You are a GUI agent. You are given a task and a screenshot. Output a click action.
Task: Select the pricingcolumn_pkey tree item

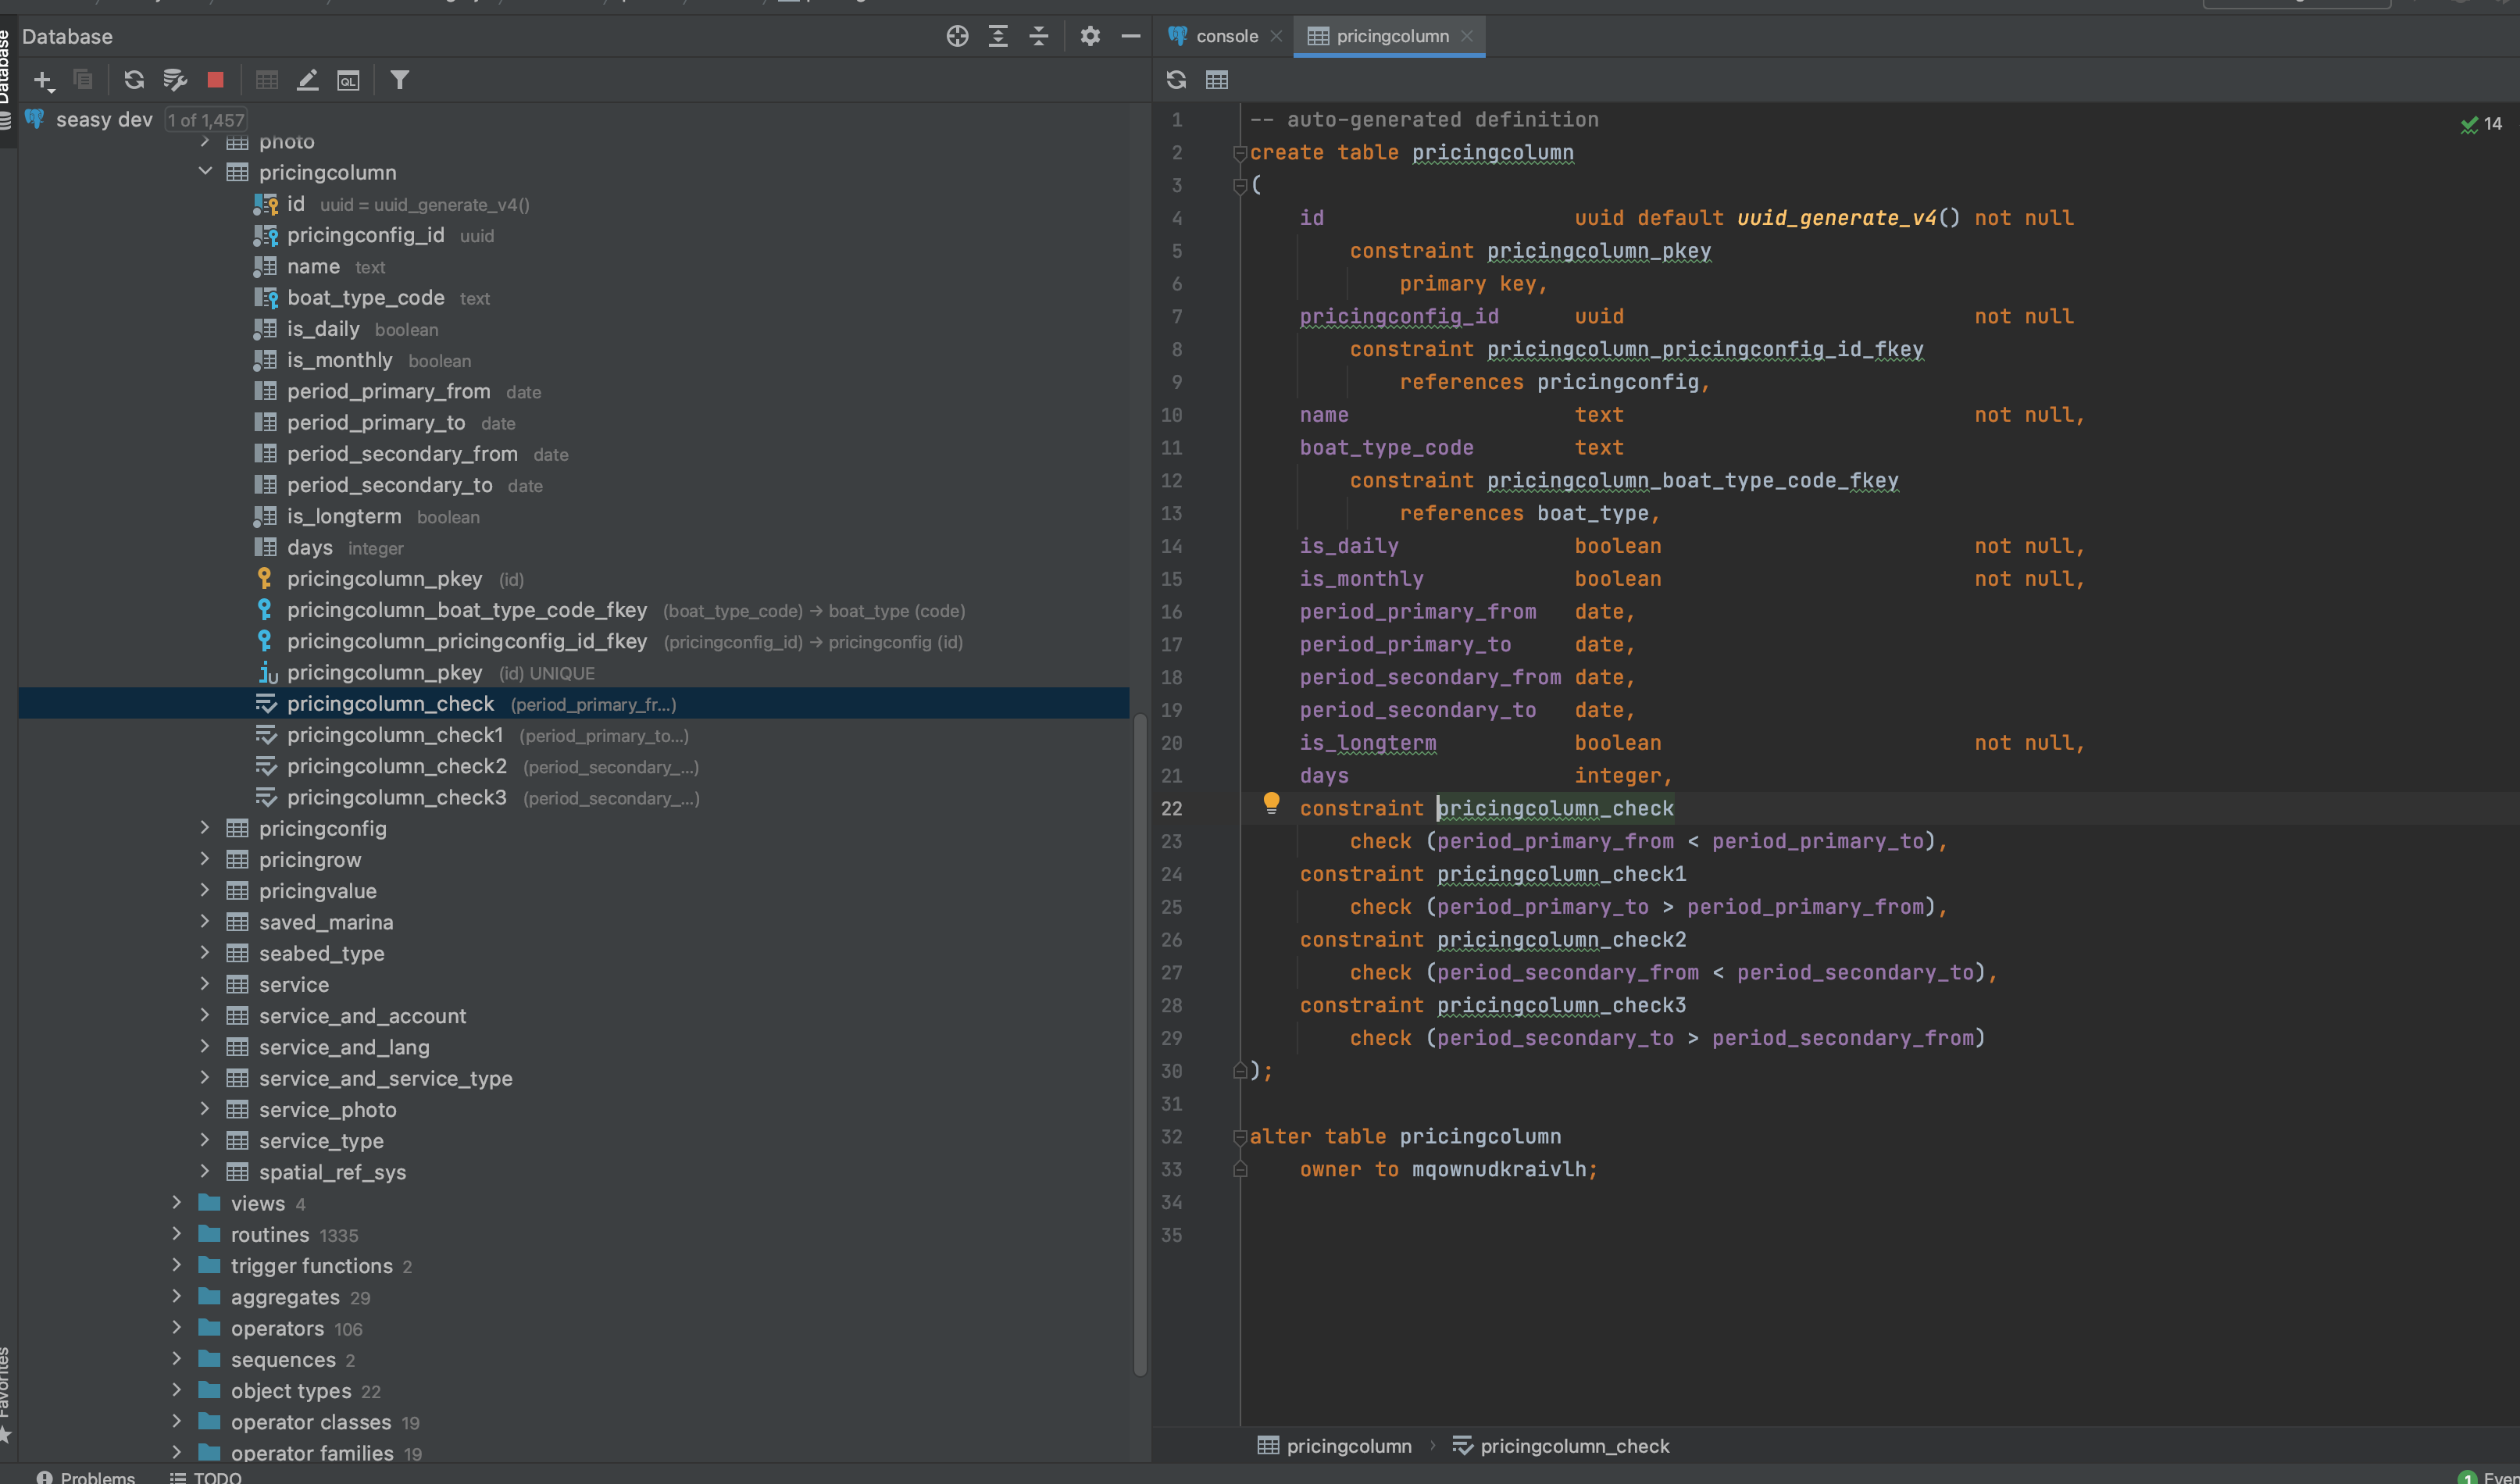tap(384, 578)
